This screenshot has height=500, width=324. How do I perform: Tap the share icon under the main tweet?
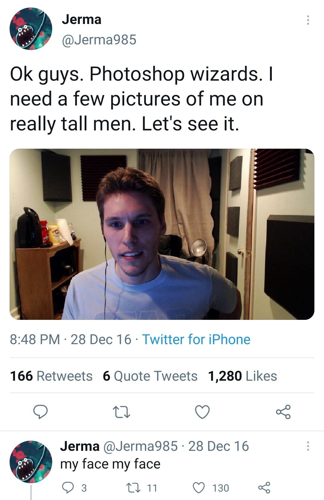click(283, 412)
